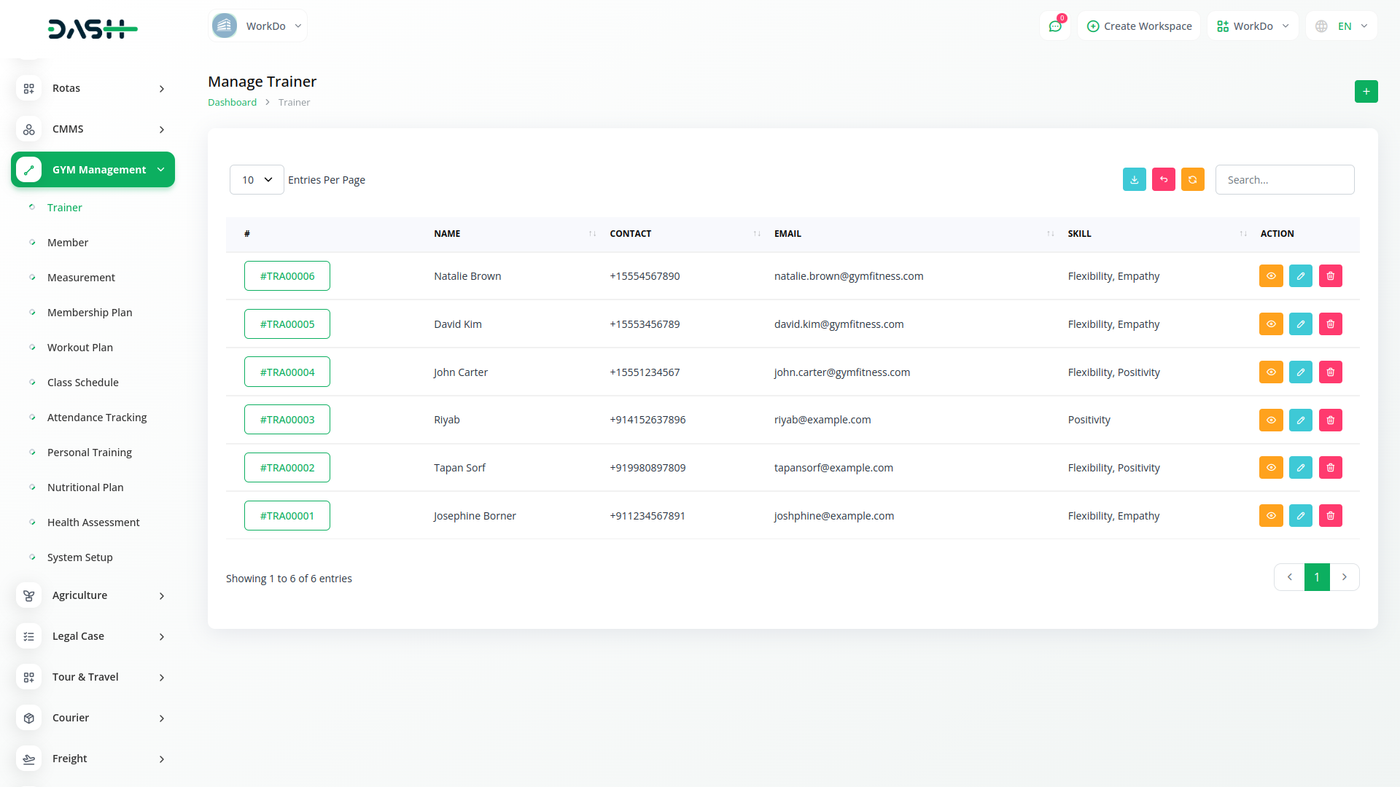Open the EN language dropdown
This screenshot has width=1400, height=787.
pos(1342,26)
